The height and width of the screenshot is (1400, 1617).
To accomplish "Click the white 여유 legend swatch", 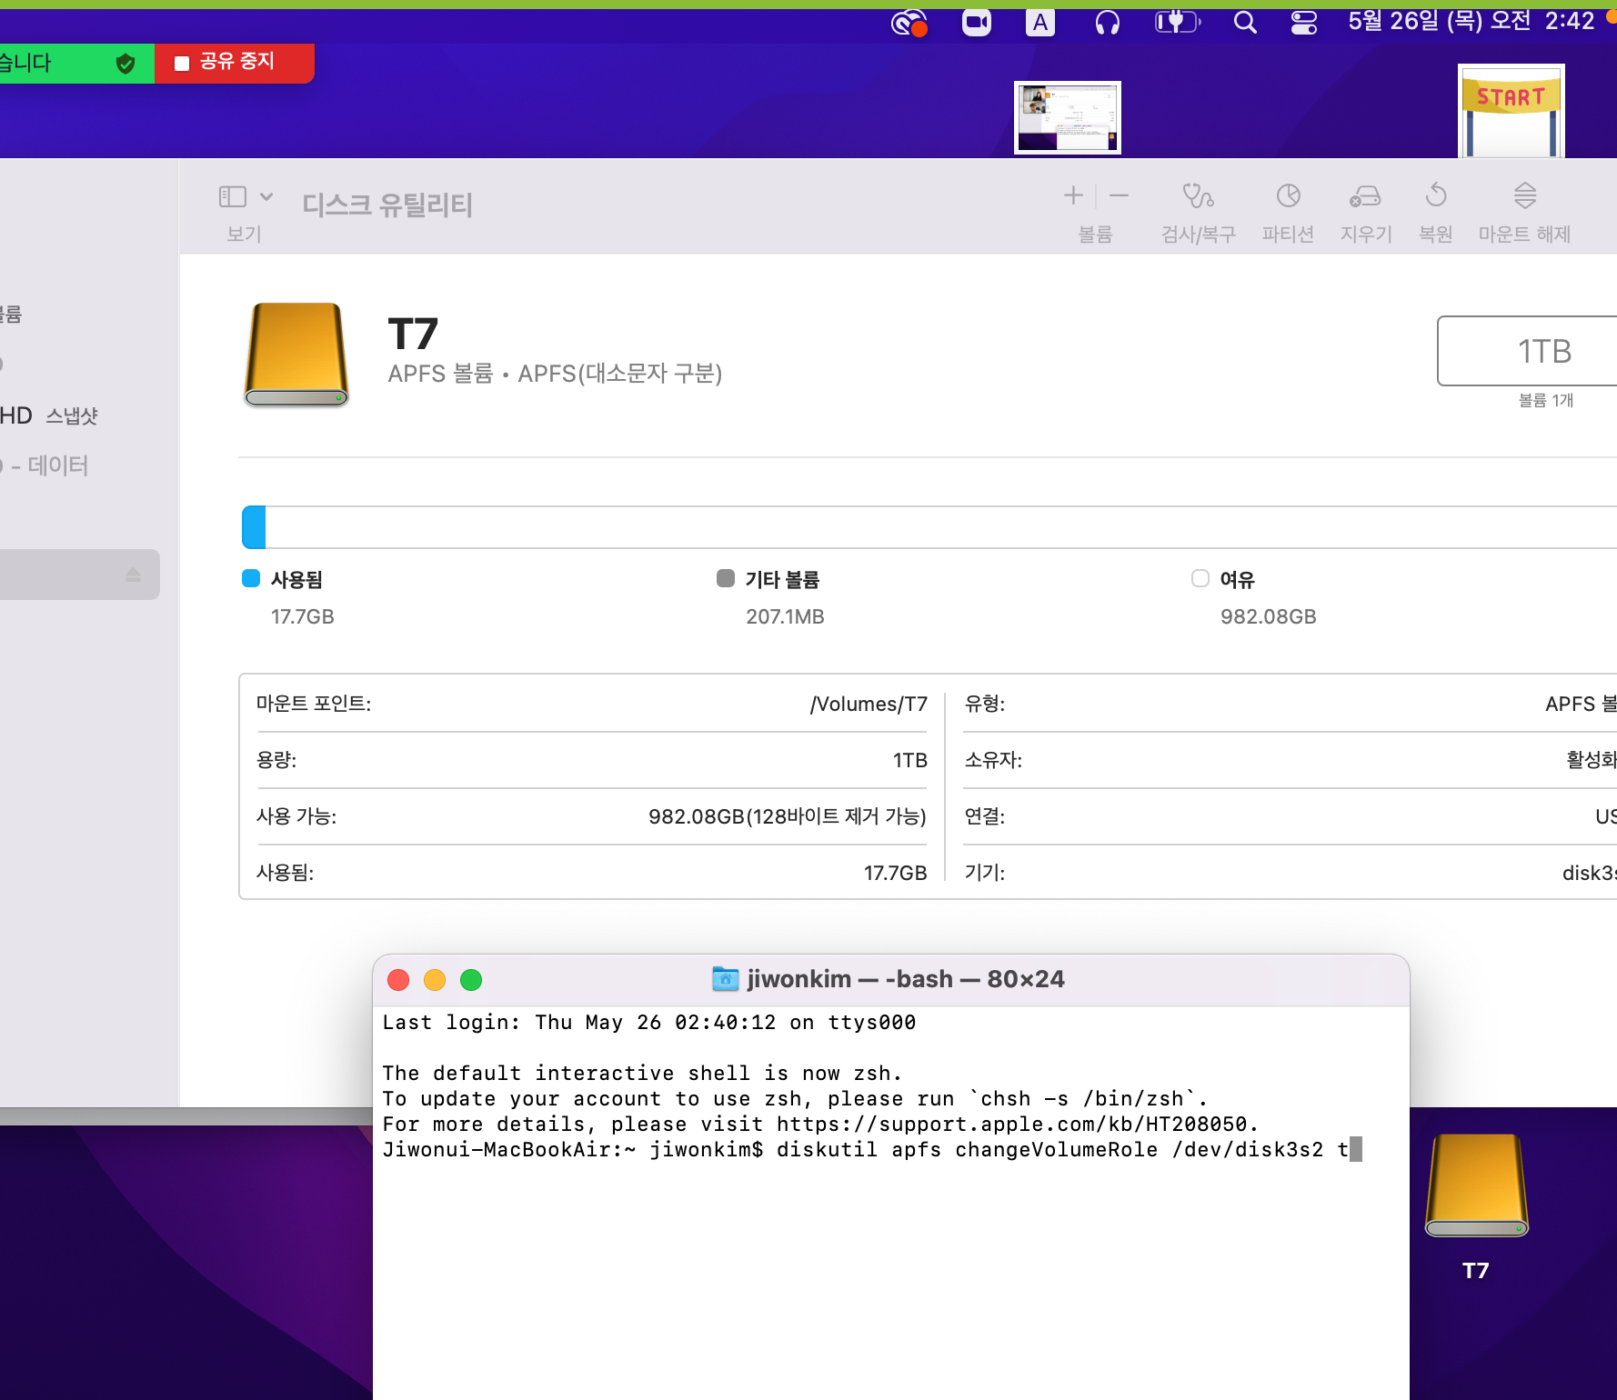I will pyautogui.click(x=1200, y=578).
